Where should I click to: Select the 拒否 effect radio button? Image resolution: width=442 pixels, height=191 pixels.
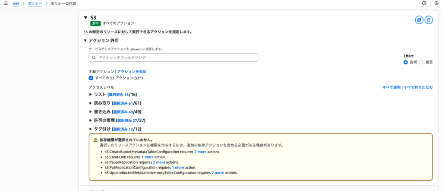tap(421, 62)
